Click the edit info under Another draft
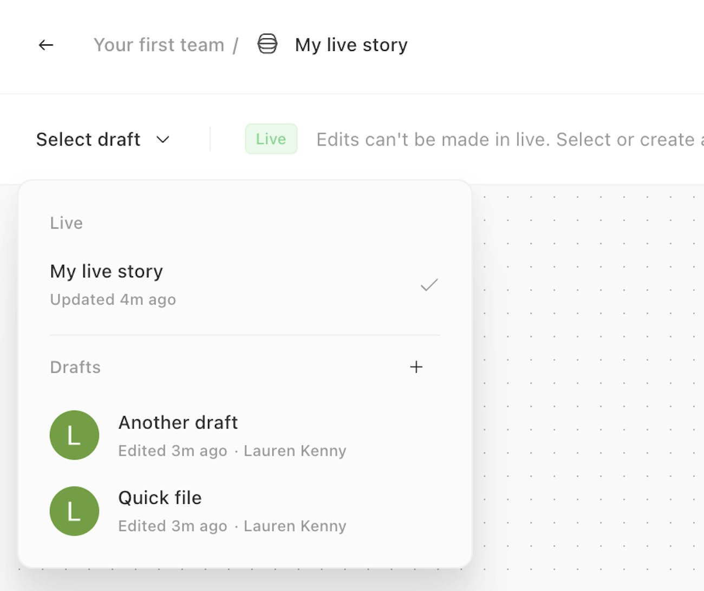The image size is (704, 591). click(x=232, y=451)
